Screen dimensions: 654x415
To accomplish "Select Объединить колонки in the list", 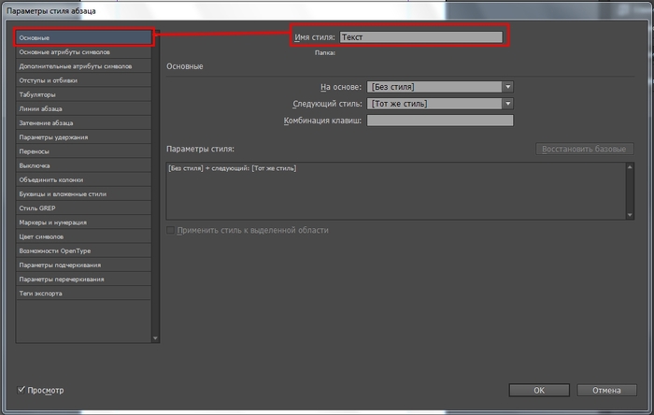I will 83,179.
